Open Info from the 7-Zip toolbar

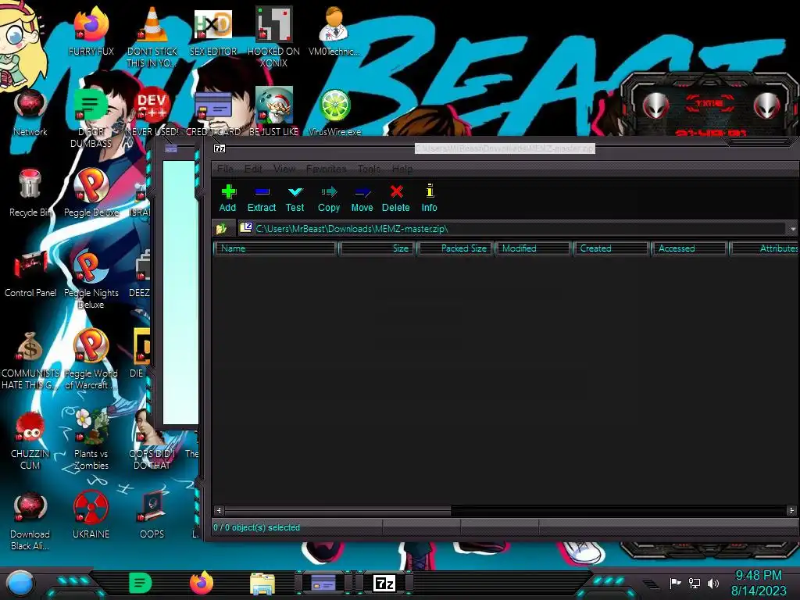coord(429,198)
